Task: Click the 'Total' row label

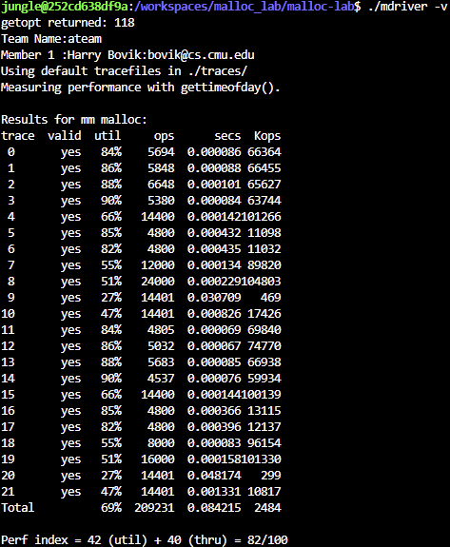Action: point(18,508)
